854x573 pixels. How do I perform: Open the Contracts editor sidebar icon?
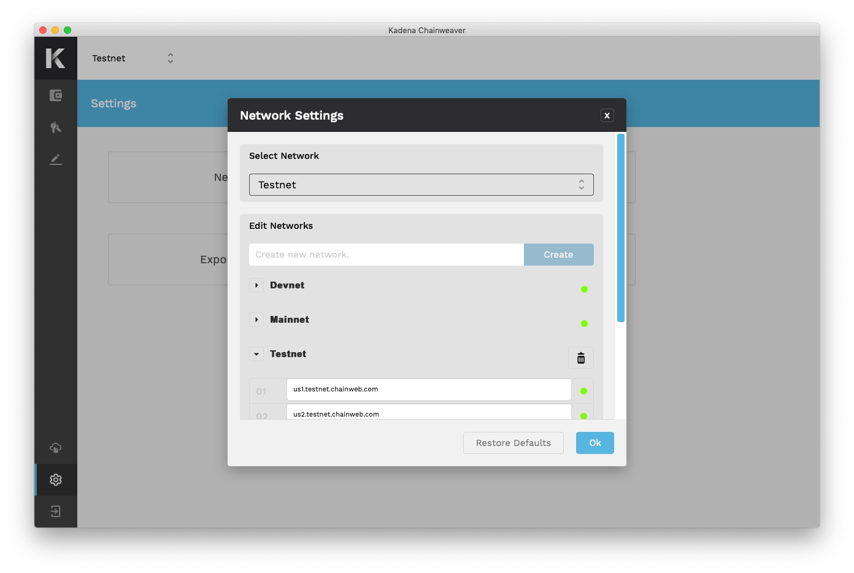point(56,160)
